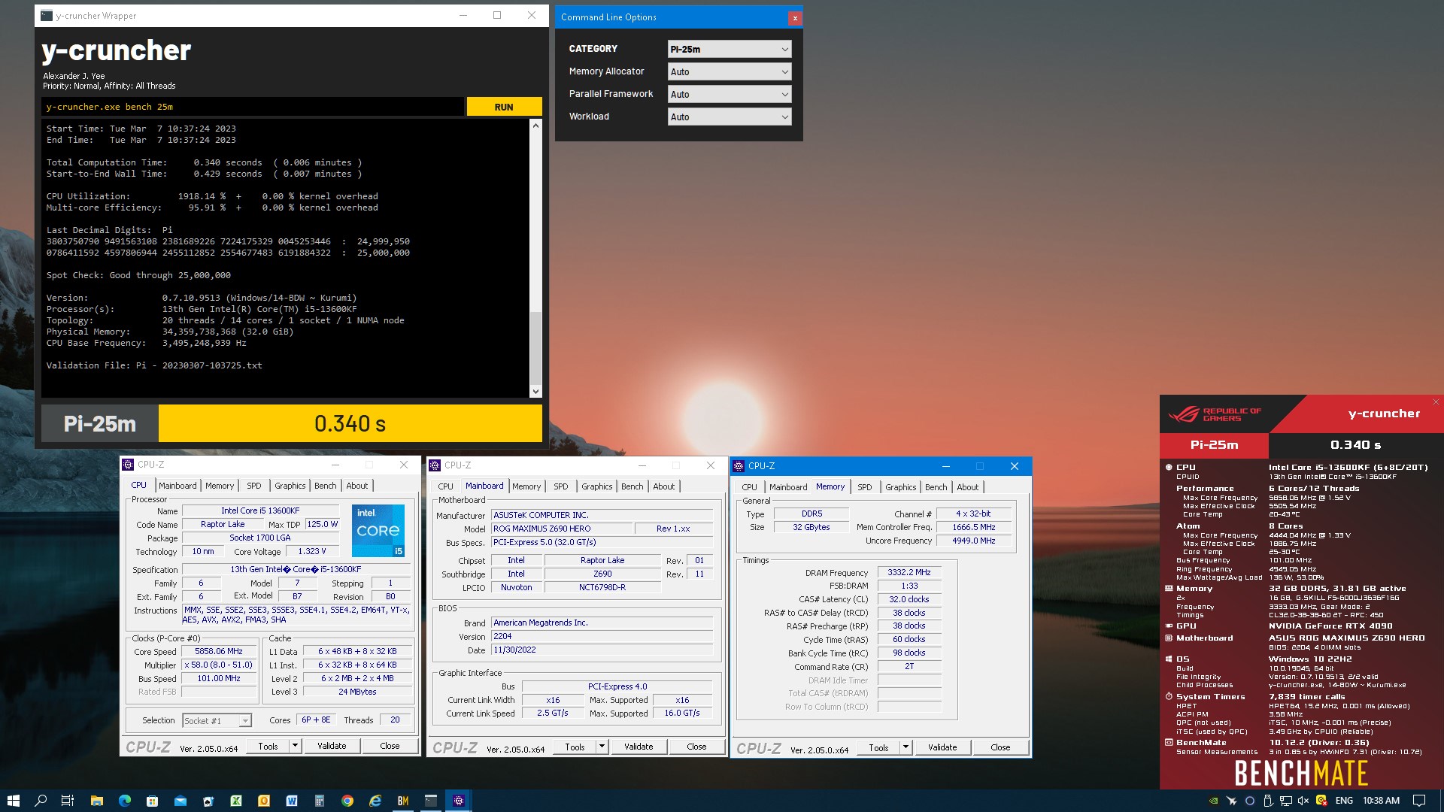Open Action Center notifications icon
1444x812 pixels.
tap(1419, 801)
